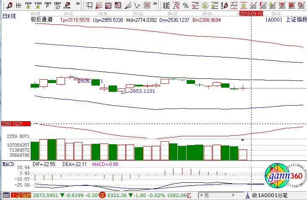Click the 上证指数 stock name link
Screen dimensions: 307x200
pyautogui.click(x=295, y=20)
